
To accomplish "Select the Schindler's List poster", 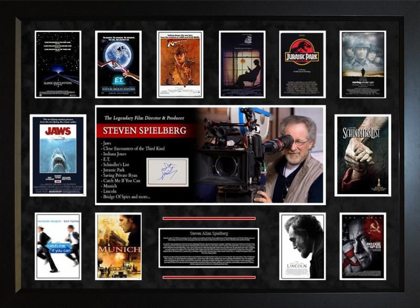I will coord(363,155).
